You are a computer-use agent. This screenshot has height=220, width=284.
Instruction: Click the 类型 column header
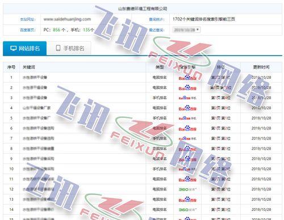[x=160, y=67]
